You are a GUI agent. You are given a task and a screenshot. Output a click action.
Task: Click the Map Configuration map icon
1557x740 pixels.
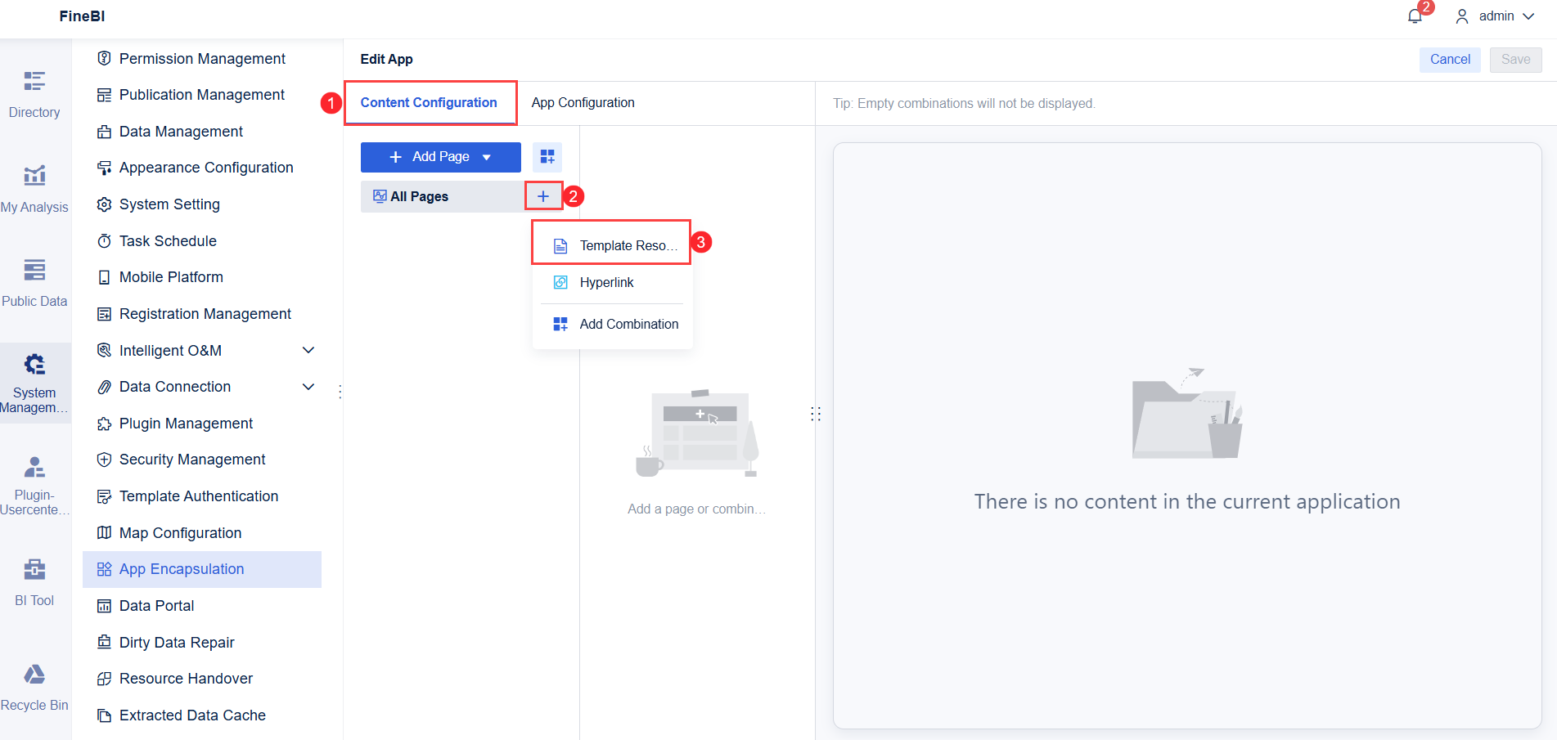click(x=104, y=533)
